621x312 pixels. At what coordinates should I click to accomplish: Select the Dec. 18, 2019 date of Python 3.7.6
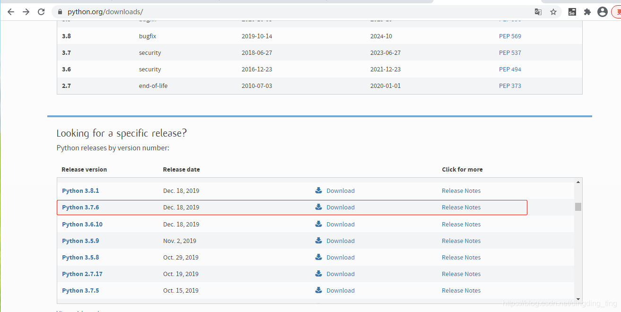pos(181,208)
